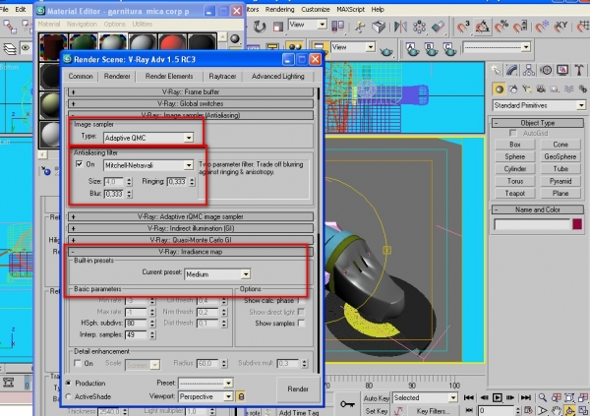590x416 pixels.
Task: Click the Add Time Tag label
Action: pyautogui.click(x=299, y=413)
